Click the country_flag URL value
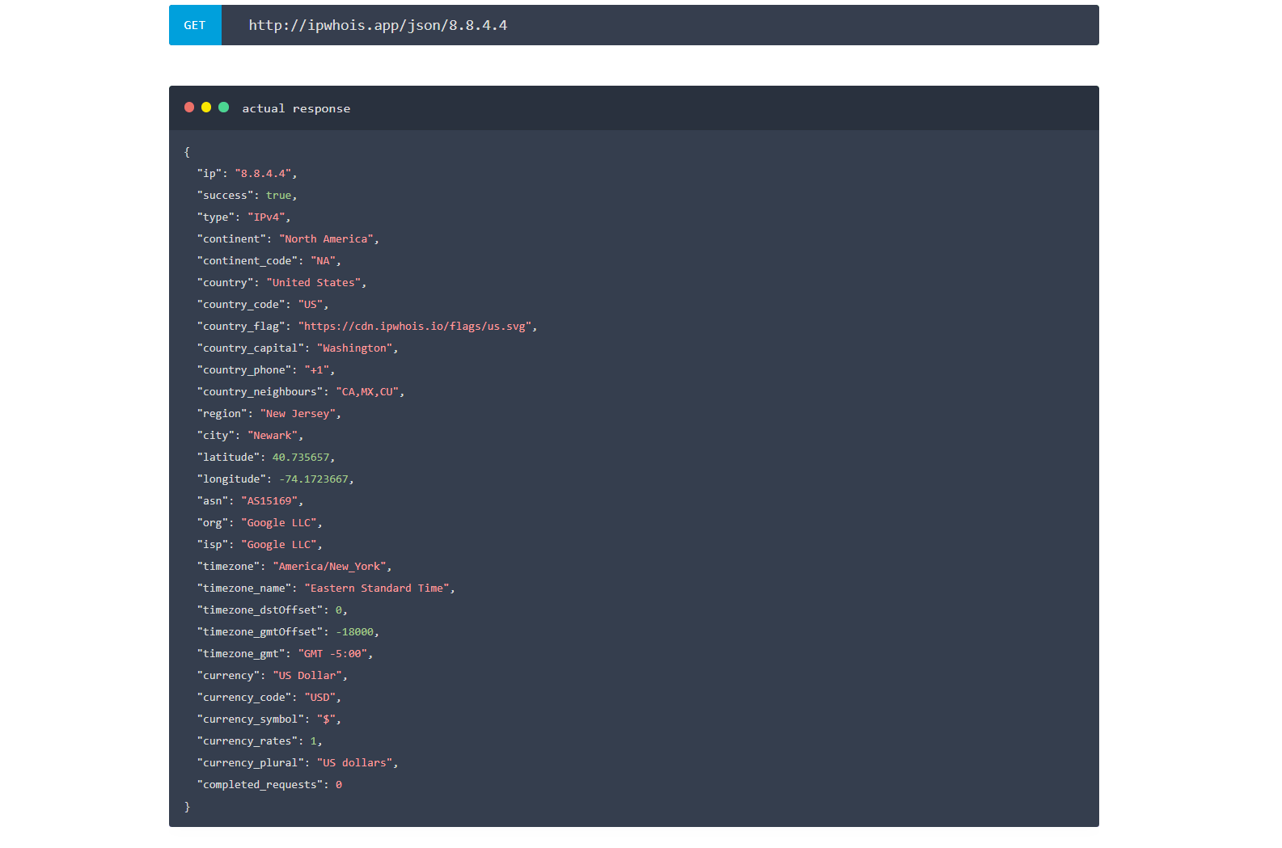 414,327
